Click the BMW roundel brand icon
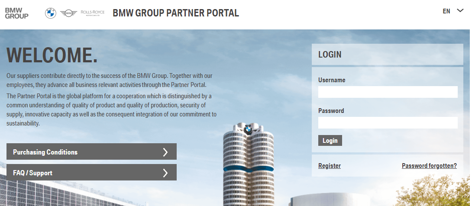472x206 pixels. (x=51, y=13)
